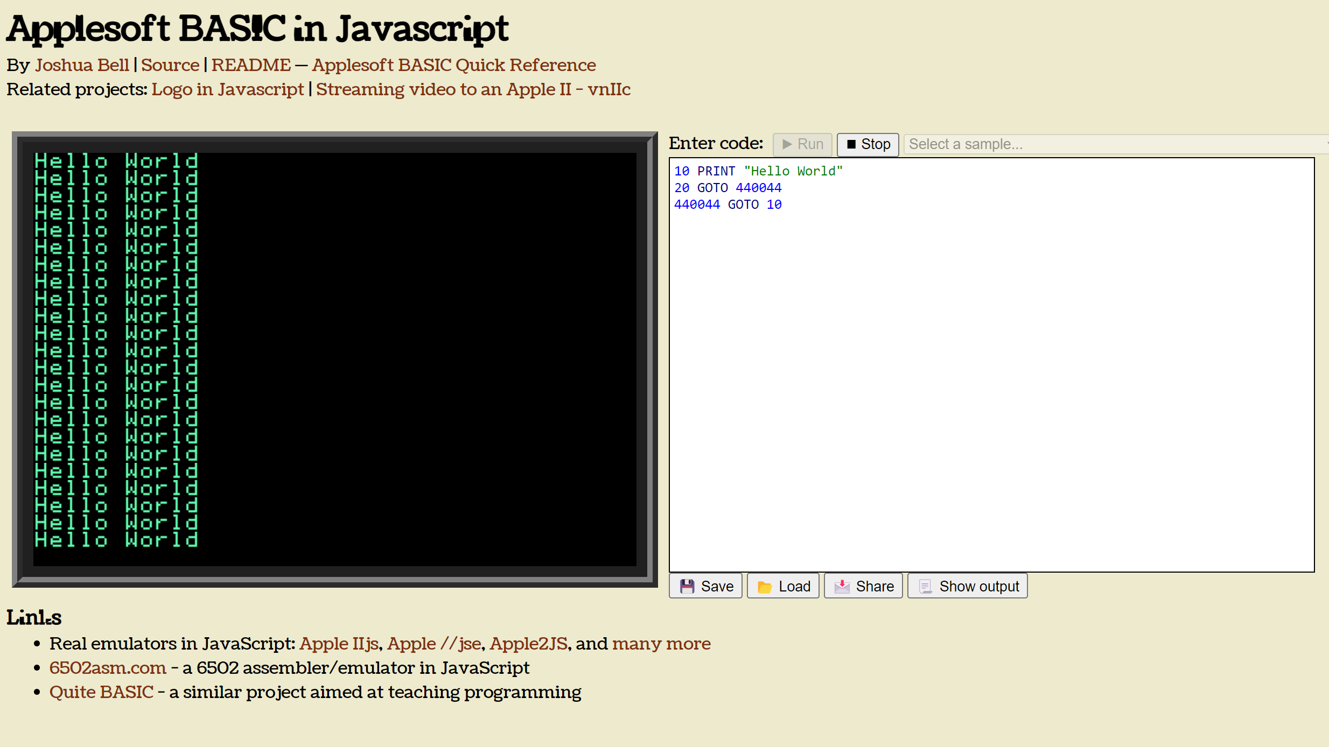The image size is (1329, 747).
Task: Open the 'Select a sample...' dropdown
Action: point(1116,144)
